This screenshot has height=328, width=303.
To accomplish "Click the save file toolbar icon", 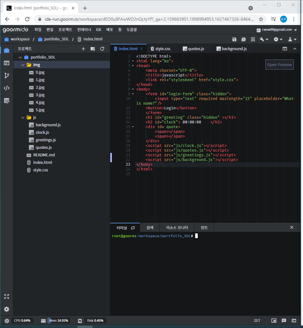I will (234, 39).
